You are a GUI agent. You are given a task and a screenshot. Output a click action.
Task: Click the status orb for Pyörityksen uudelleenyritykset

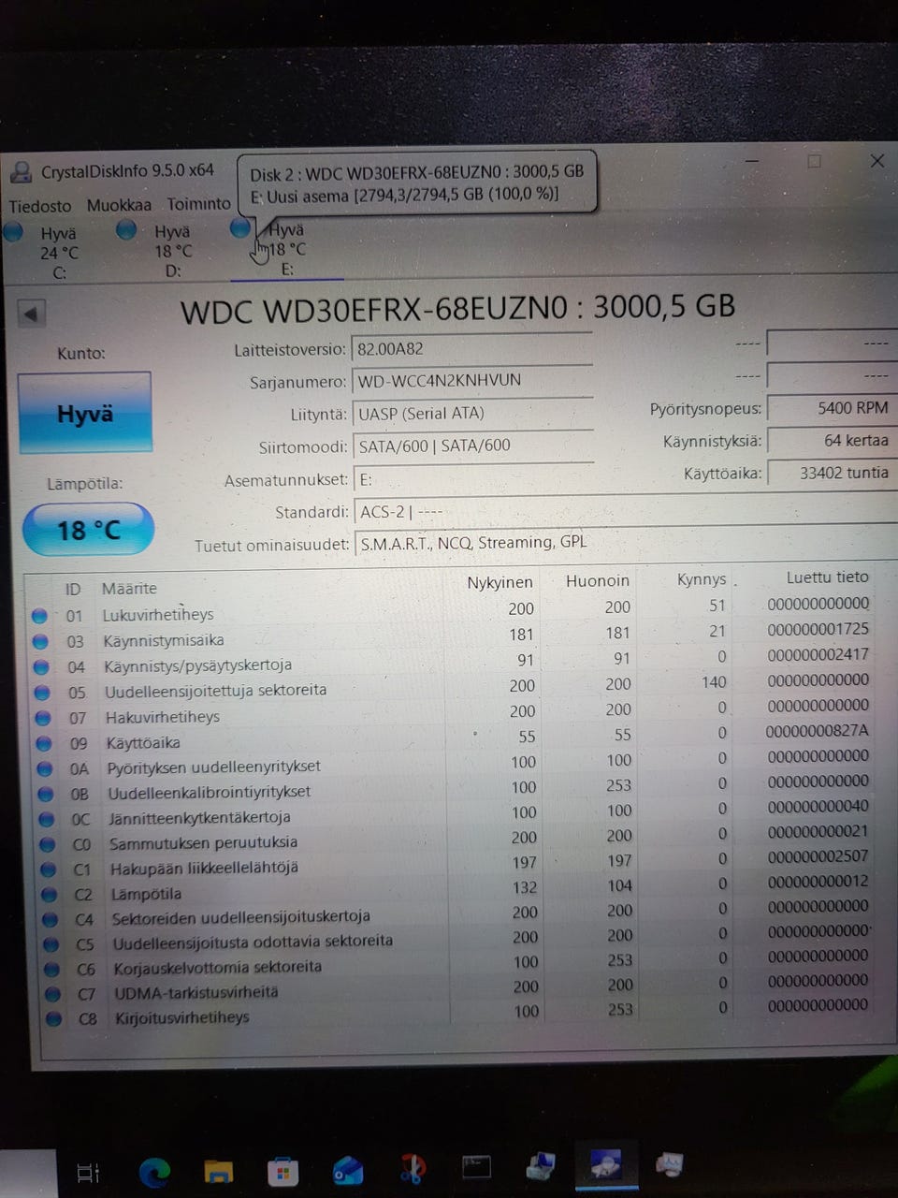click(45, 768)
